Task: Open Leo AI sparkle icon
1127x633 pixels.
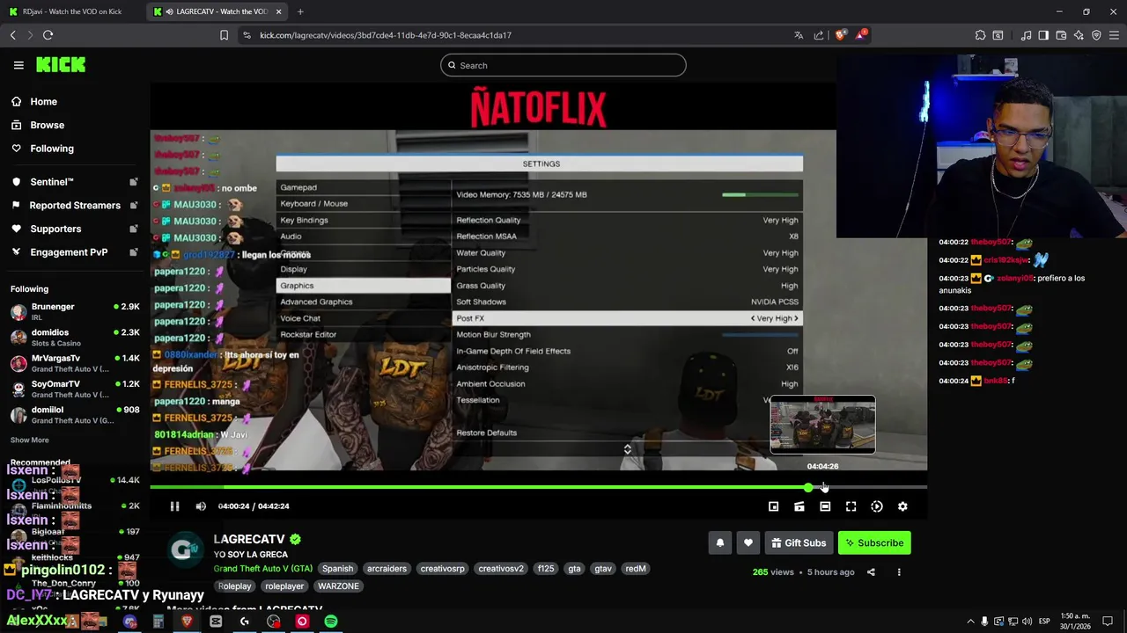Action: coord(1079,35)
